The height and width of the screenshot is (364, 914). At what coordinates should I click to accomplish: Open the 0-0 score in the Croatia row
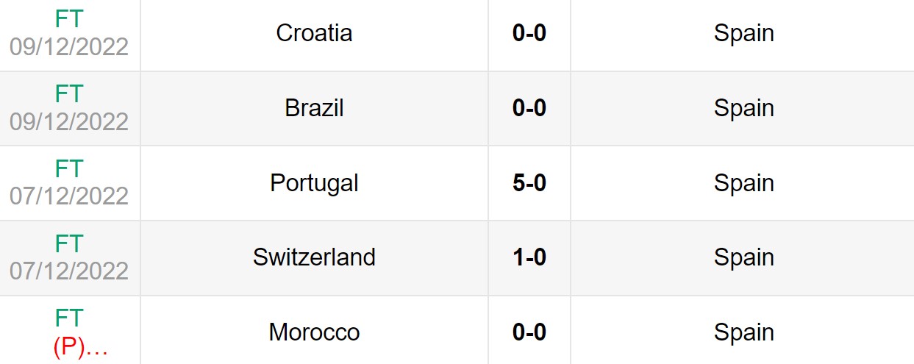pyautogui.click(x=529, y=33)
